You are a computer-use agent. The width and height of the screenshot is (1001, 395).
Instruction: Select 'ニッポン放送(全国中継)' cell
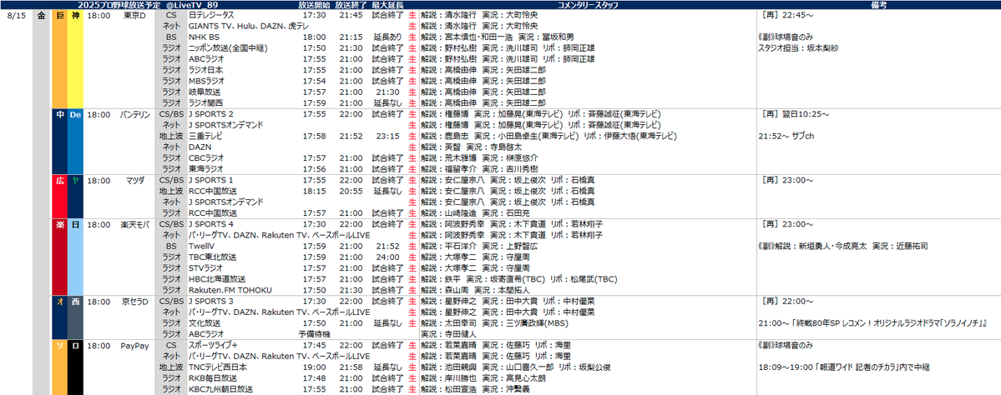coord(227,47)
